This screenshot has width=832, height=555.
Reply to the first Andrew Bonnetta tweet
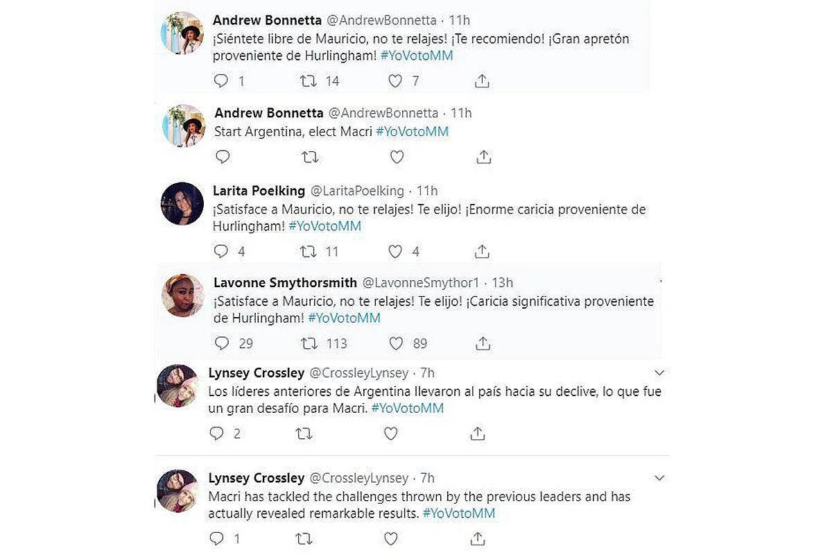click(221, 81)
